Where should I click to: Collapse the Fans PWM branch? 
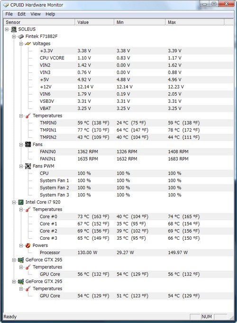point(21,166)
